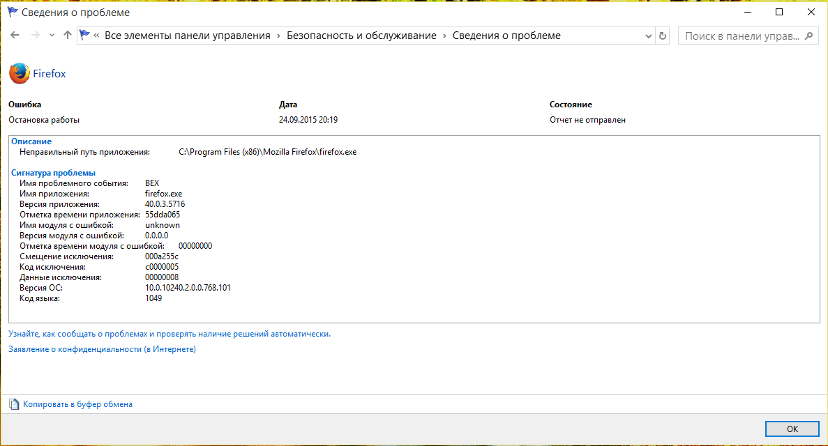Screen dimensions: 828x446
Task: Select module version '0.0.0.0'
Action: pyautogui.click(x=157, y=236)
